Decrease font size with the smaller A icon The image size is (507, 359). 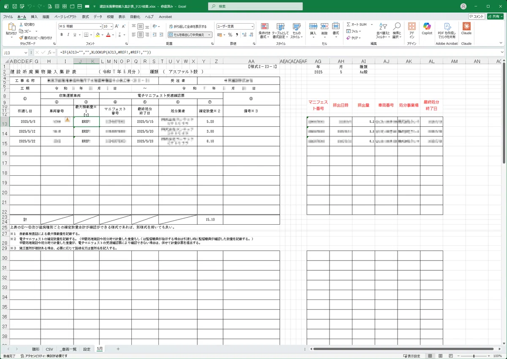pyautogui.click(x=123, y=26)
